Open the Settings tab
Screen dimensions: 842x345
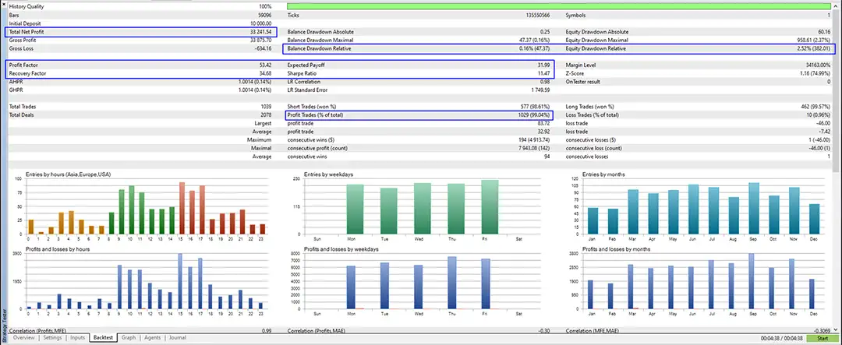pos(52,338)
